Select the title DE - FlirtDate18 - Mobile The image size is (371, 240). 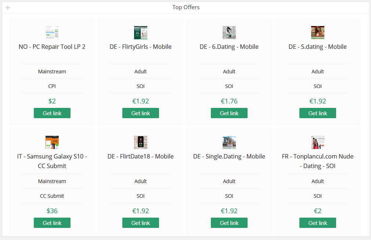point(141,156)
